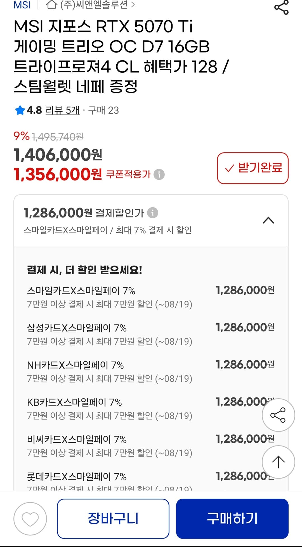Select the 삼성카드X스마일페이 7% discount option
The height and width of the screenshot is (547, 302).
pos(77,328)
